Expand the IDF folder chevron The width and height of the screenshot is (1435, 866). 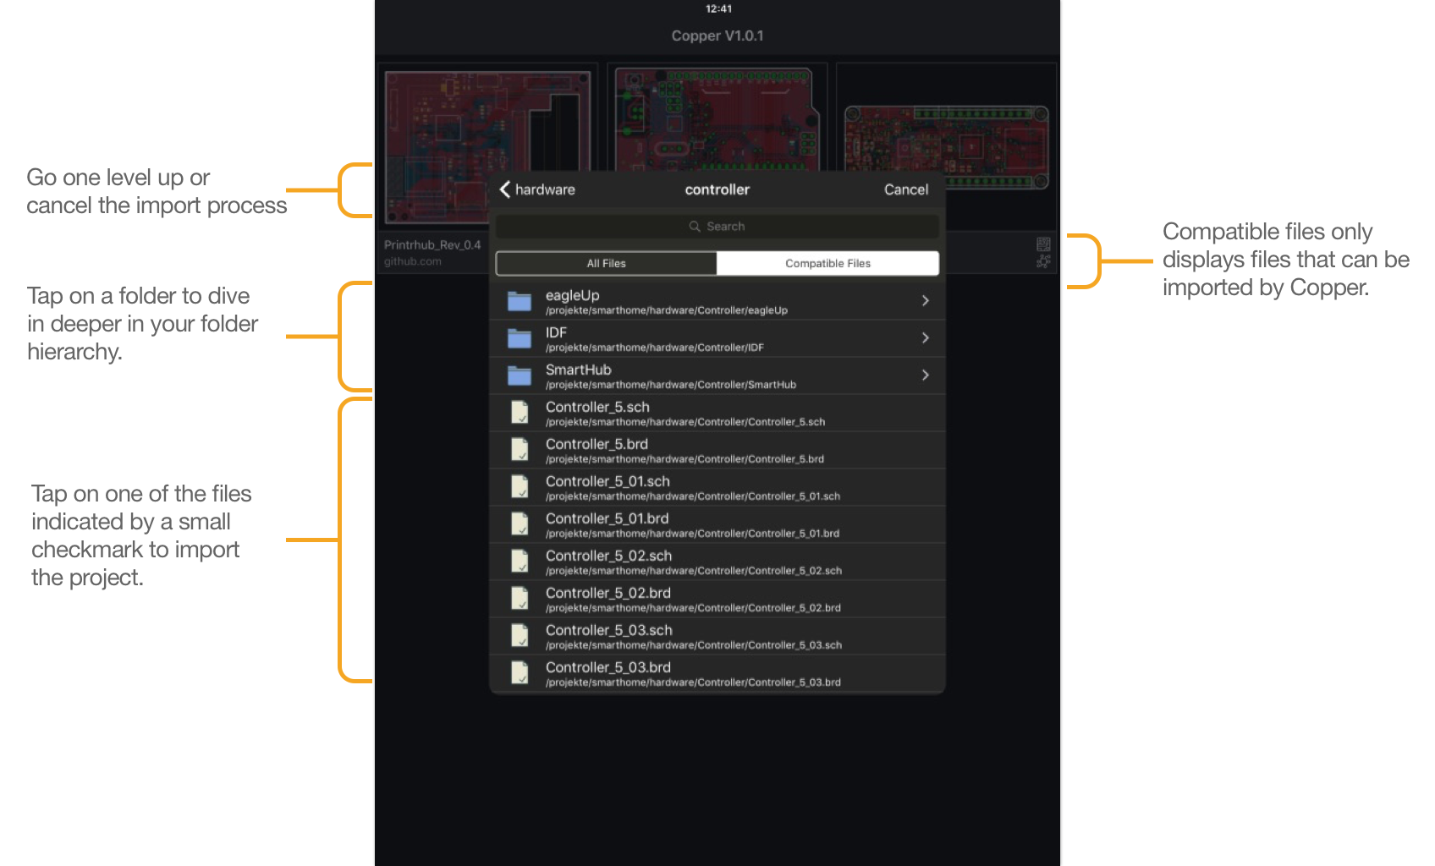click(x=925, y=338)
